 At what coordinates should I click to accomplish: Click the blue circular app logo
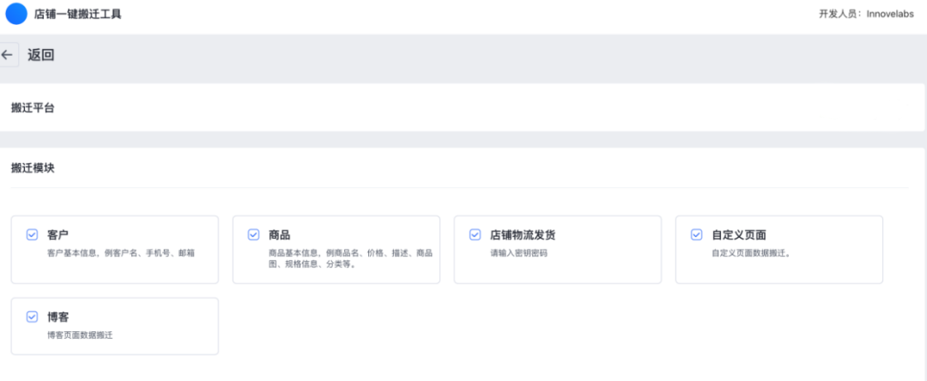click(x=16, y=14)
